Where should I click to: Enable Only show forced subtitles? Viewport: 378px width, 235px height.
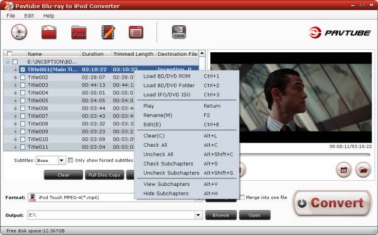71,160
